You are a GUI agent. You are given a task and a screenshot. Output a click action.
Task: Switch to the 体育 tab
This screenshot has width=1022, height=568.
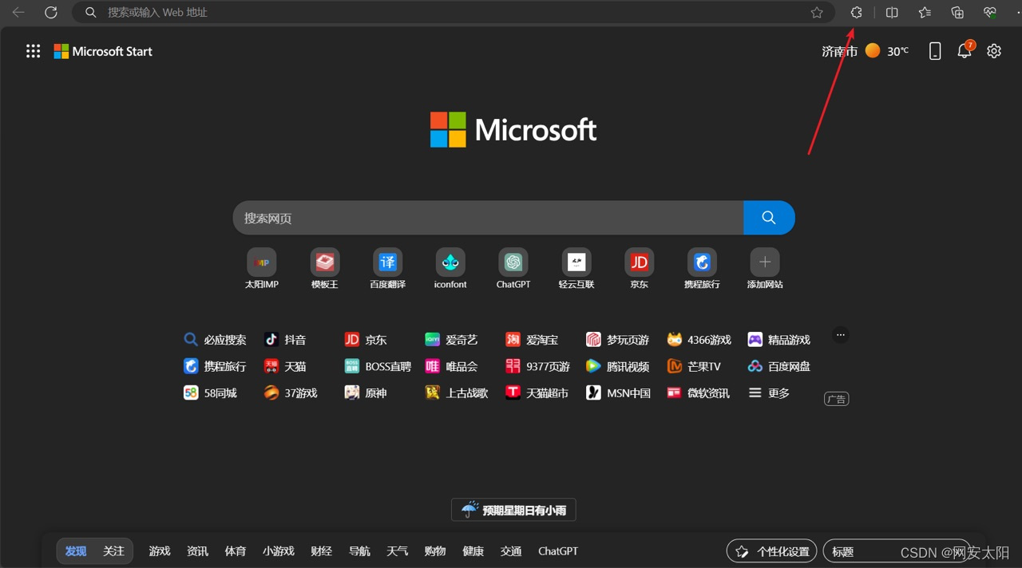coord(236,551)
